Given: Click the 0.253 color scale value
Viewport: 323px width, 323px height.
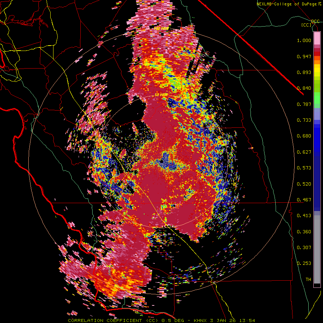Looking at the screenshot, I should [x=304, y=263].
